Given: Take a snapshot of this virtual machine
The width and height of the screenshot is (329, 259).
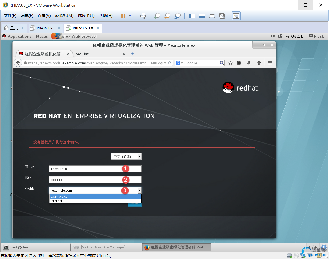Looking at the screenshot, I should click(157, 16).
